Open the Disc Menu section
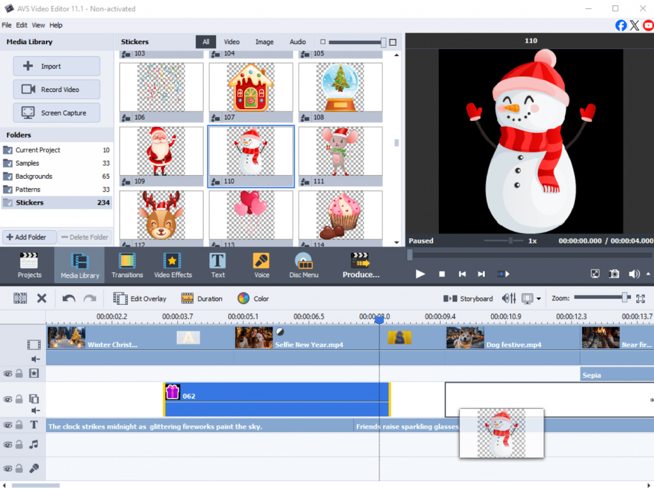The height and width of the screenshot is (490, 654). pyautogui.click(x=303, y=265)
